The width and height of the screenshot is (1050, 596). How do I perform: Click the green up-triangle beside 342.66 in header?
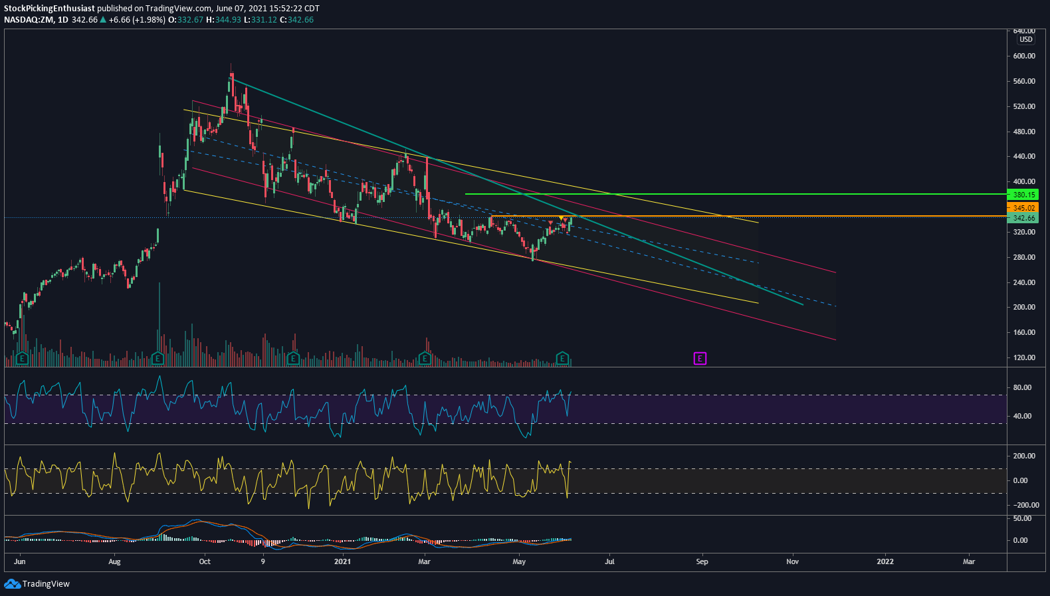(103, 20)
